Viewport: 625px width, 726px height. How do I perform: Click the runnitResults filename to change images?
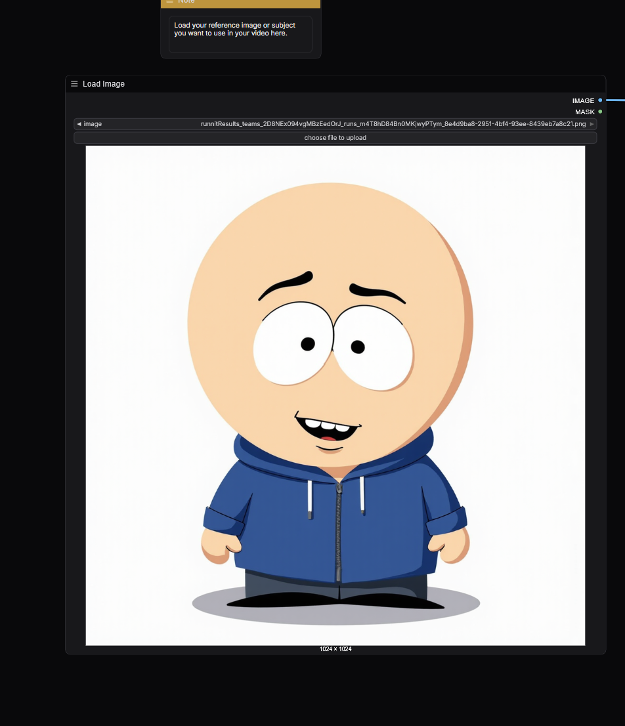(x=394, y=123)
